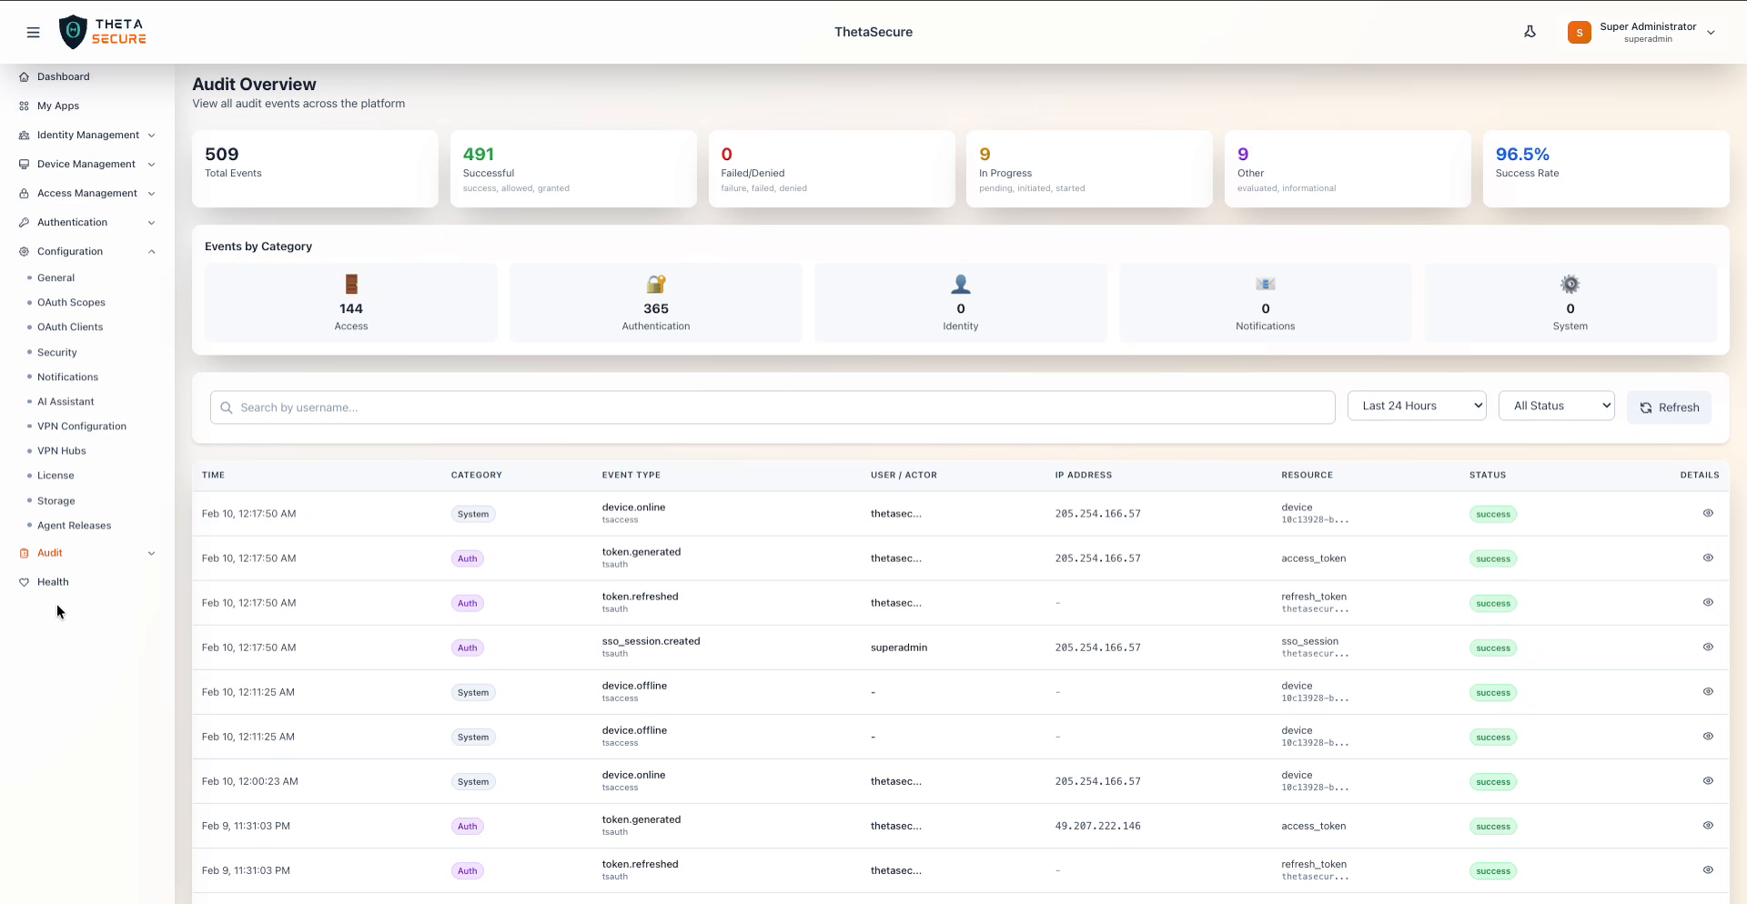Open the Last 24 Hours time range dropdown
This screenshot has height=904, width=1747.
[x=1417, y=405]
